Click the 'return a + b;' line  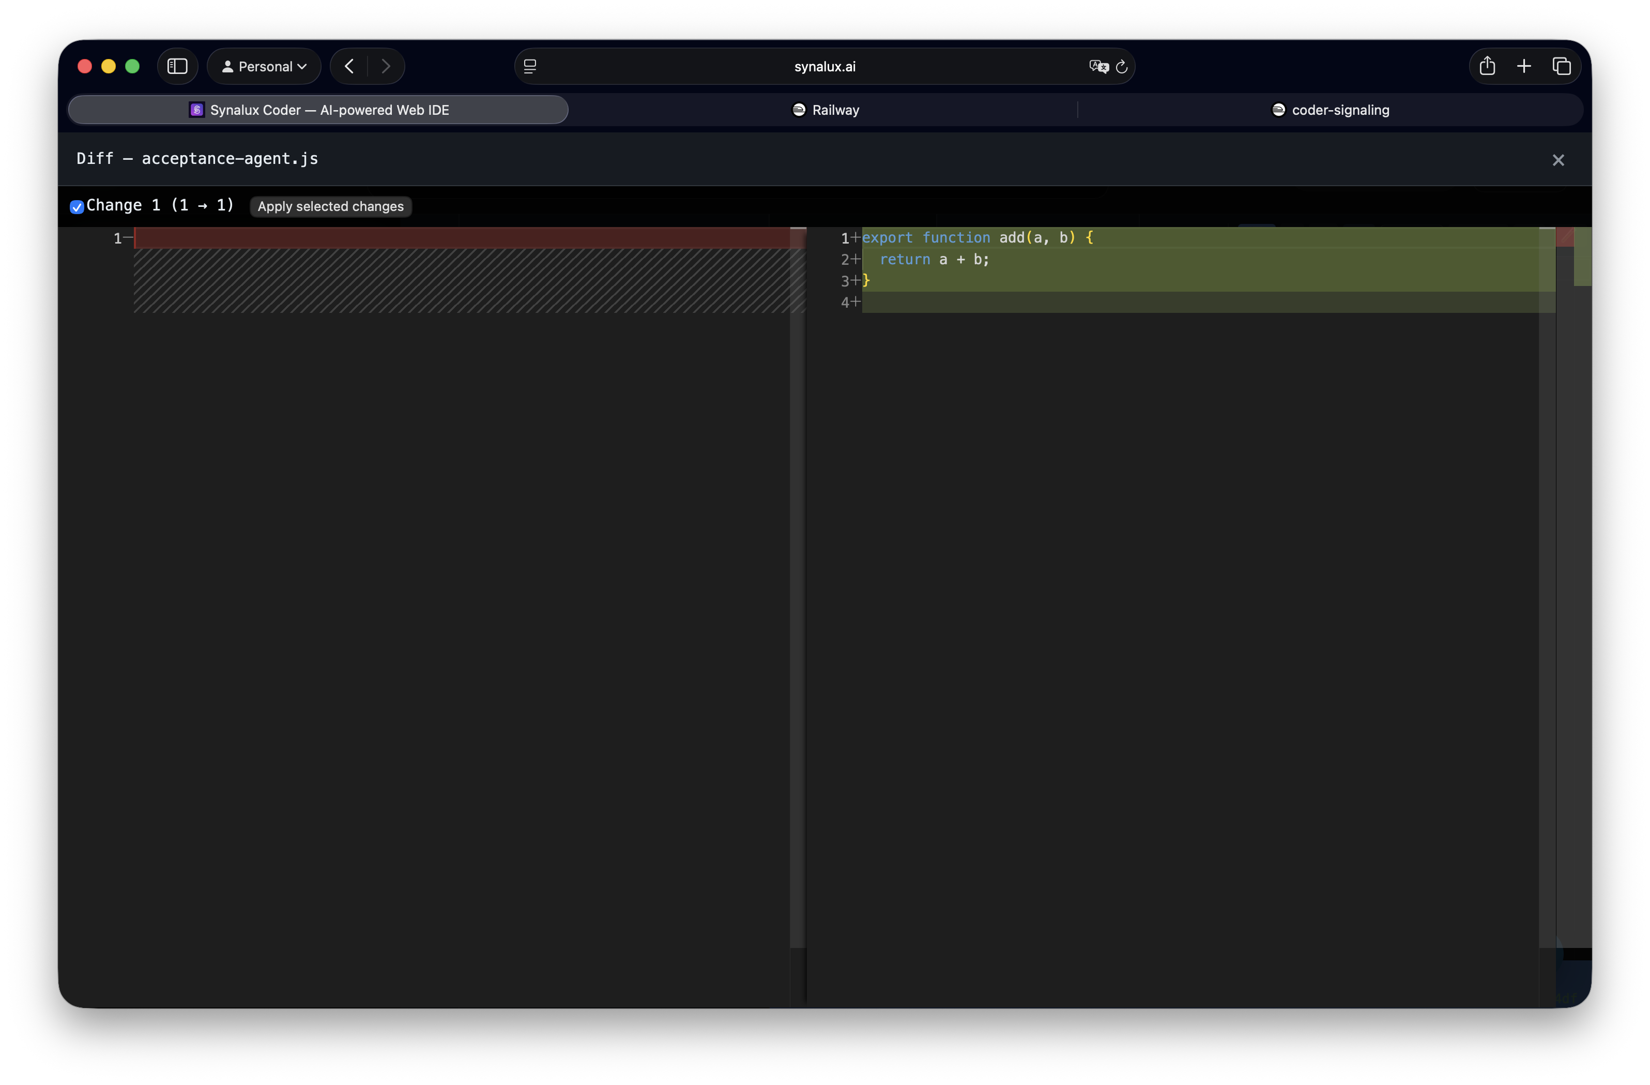coord(935,260)
